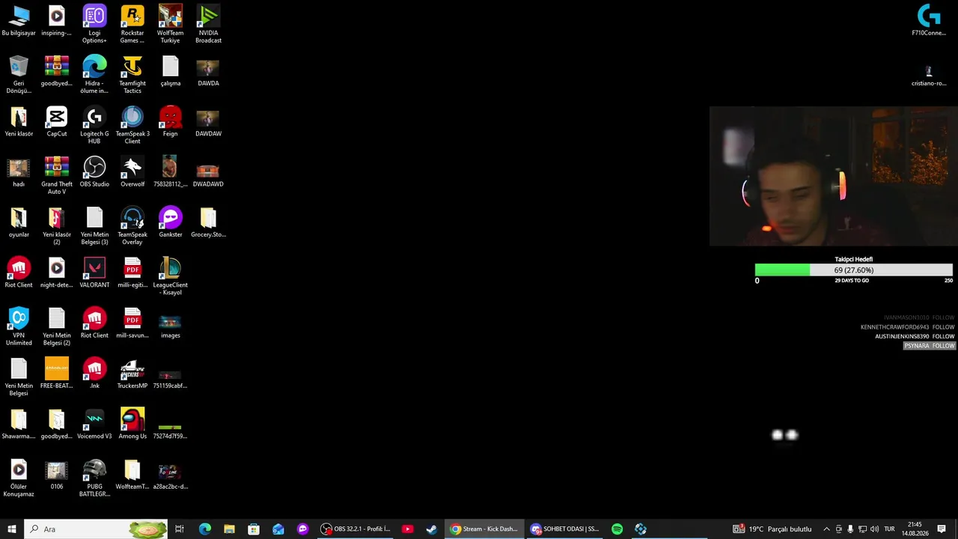Viewport: 958px width, 539px height.
Task: Open the Mail app from the taskbar
Action: pyautogui.click(x=278, y=529)
